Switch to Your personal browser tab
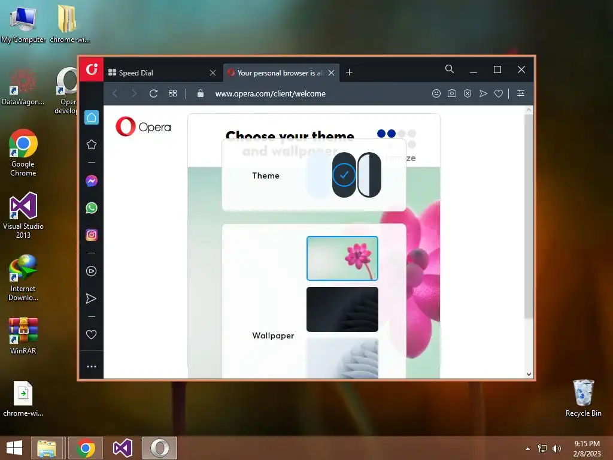The height and width of the screenshot is (460, 613). (x=281, y=72)
